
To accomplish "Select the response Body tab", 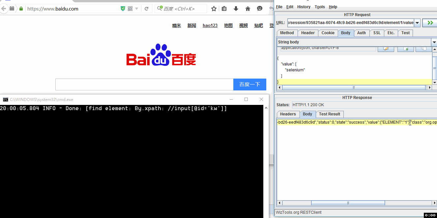I will click(x=307, y=114).
